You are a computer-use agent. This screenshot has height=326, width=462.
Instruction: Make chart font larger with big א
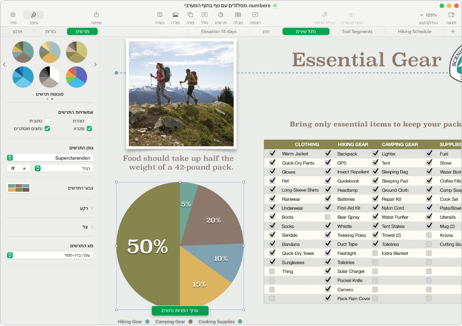point(13,168)
